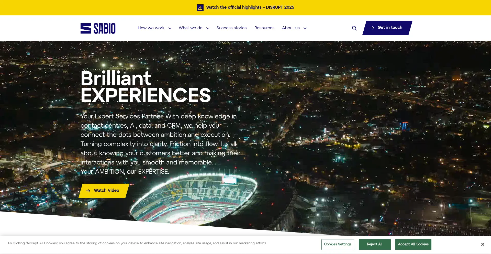Open the Resources page
Image resolution: width=491 pixels, height=254 pixels.
tap(264, 28)
